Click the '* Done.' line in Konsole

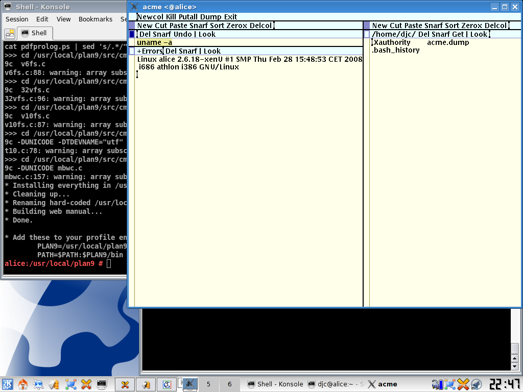pyautogui.click(x=19, y=220)
